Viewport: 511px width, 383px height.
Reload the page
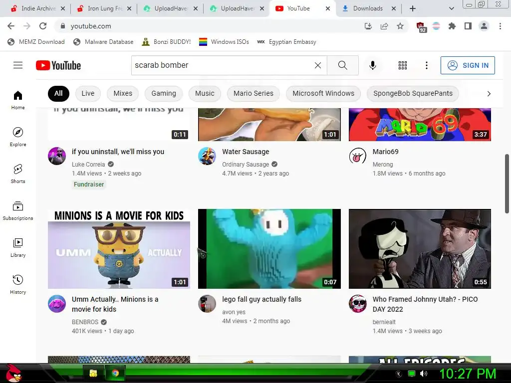[x=43, y=26]
